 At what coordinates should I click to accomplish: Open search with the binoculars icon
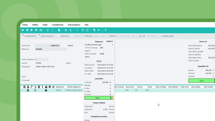[x=41, y=30]
